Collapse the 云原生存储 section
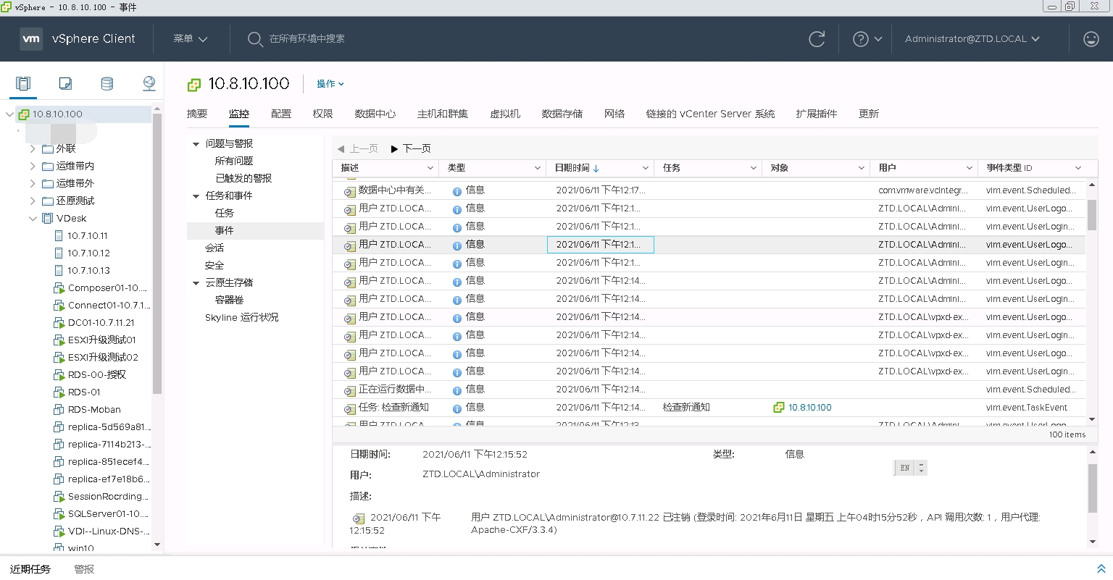The image size is (1113, 580). point(196,283)
